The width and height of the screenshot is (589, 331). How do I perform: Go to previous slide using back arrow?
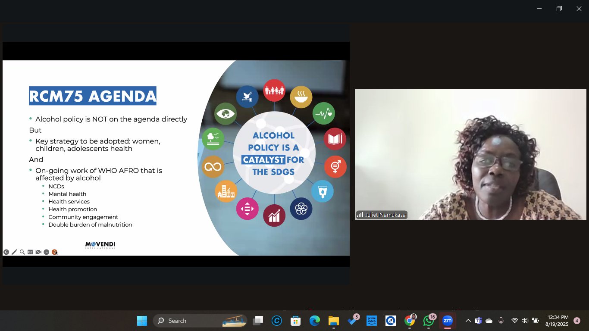(x=6, y=252)
